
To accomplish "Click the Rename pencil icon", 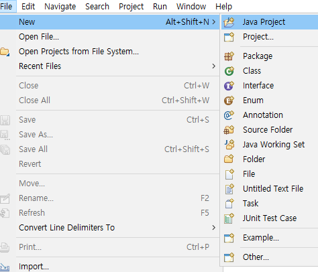I will tap(5, 198).
